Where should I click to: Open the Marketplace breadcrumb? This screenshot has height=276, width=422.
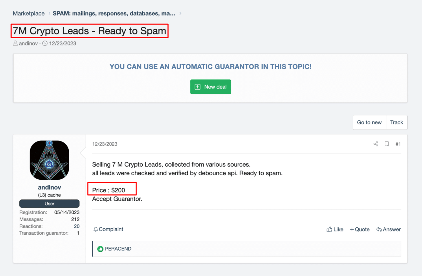point(29,13)
